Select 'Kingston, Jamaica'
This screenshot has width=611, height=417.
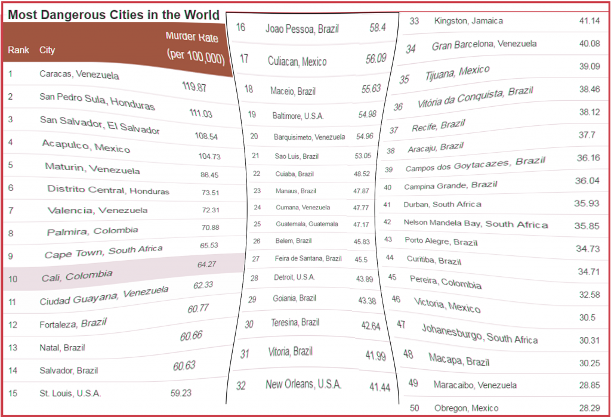click(x=468, y=21)
